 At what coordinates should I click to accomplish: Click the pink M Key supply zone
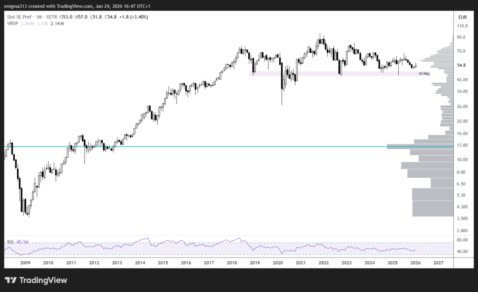click(x=327, y=73)
